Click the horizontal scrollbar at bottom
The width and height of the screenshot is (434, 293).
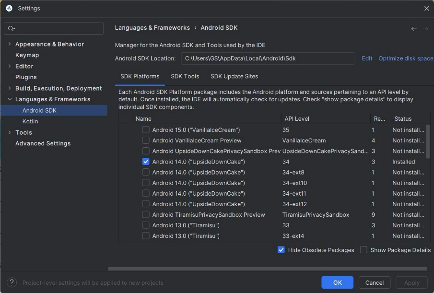pyautogui.click(x=267, y=269)
